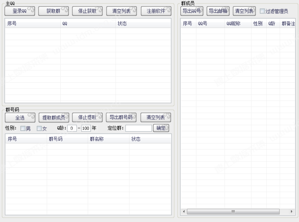Click the 群备注 column header
The image size is (299, 222).
(287, 23)
